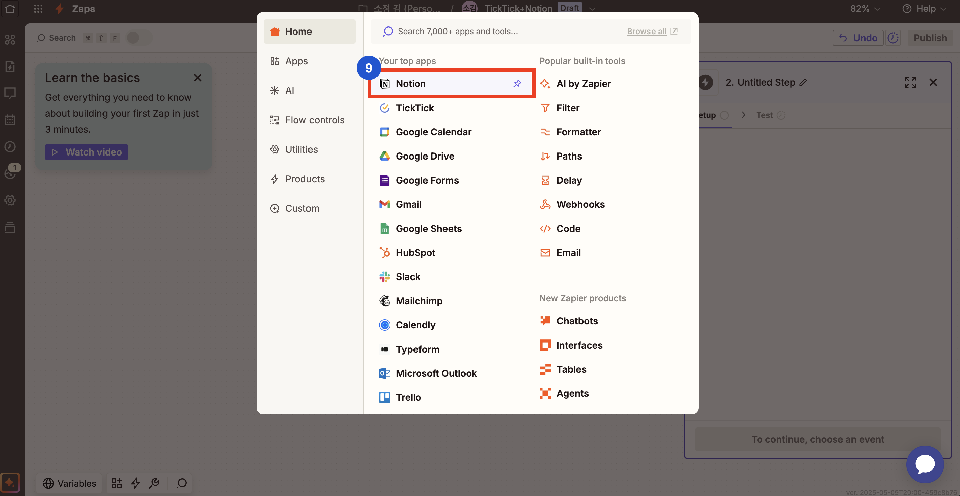Click the Zapier home icon
Image resolution: width=960 pixels, height=496 pixels.
click(x=10, y=9)
